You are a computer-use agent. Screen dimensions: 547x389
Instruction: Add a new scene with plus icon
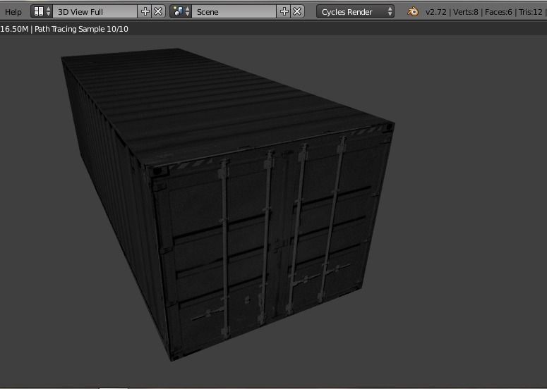284,11
